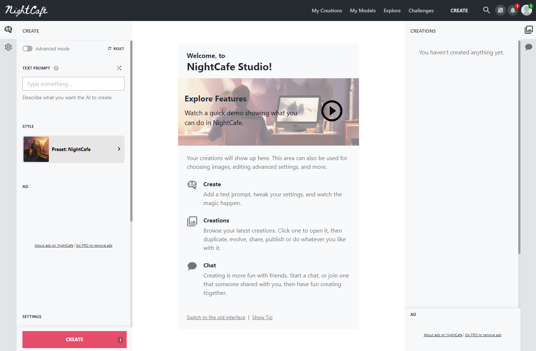Open Challenges in top navigation

421,11
